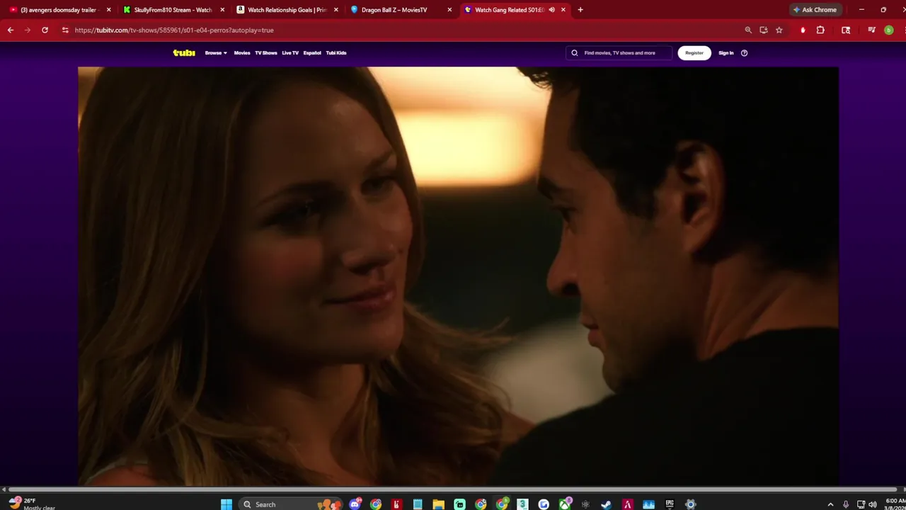Switch to Español content

[x=312, y=53]
